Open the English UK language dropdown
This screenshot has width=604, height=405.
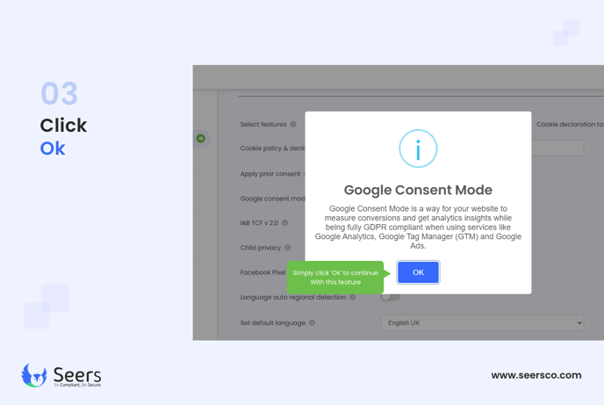pyautogui.click(x=482, y=323)
